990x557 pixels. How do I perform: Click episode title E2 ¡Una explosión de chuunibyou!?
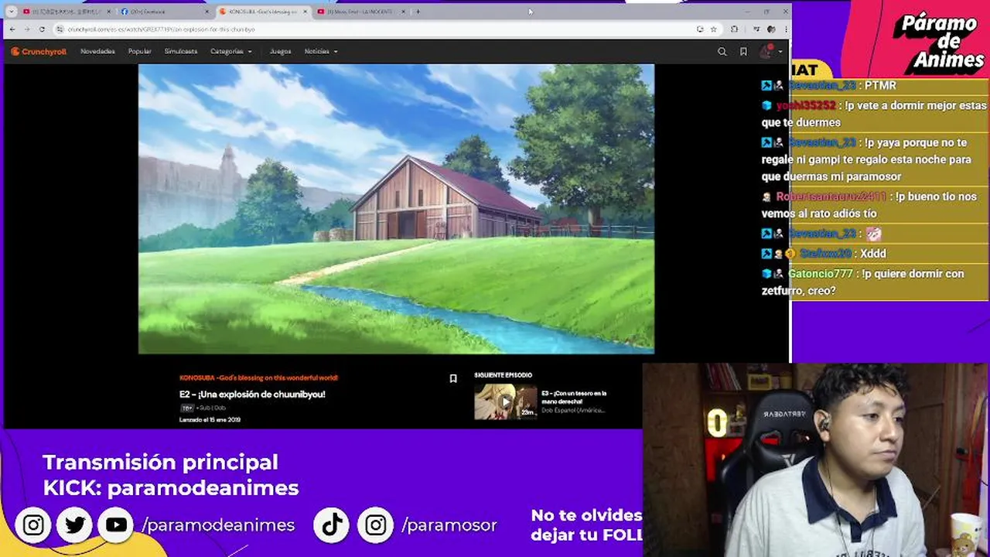pos(252,395)
